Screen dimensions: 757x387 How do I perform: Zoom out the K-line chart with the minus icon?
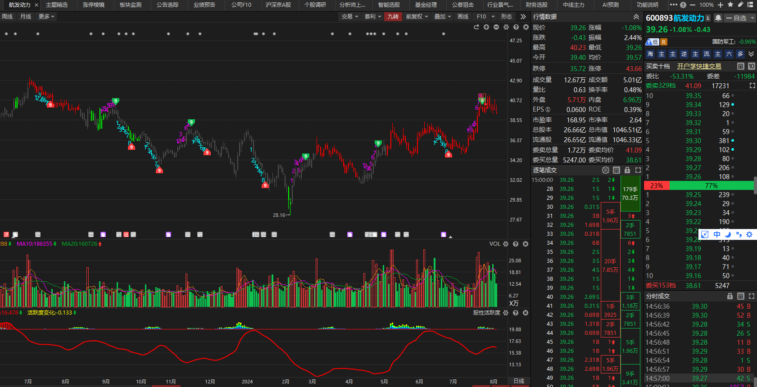click(496, 27)
